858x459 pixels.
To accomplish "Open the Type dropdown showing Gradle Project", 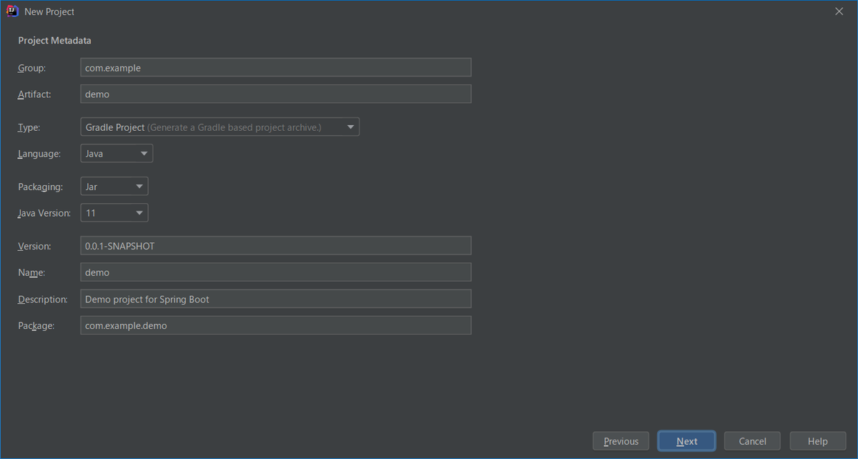I will pyautogui.click(x=220, y=127).
